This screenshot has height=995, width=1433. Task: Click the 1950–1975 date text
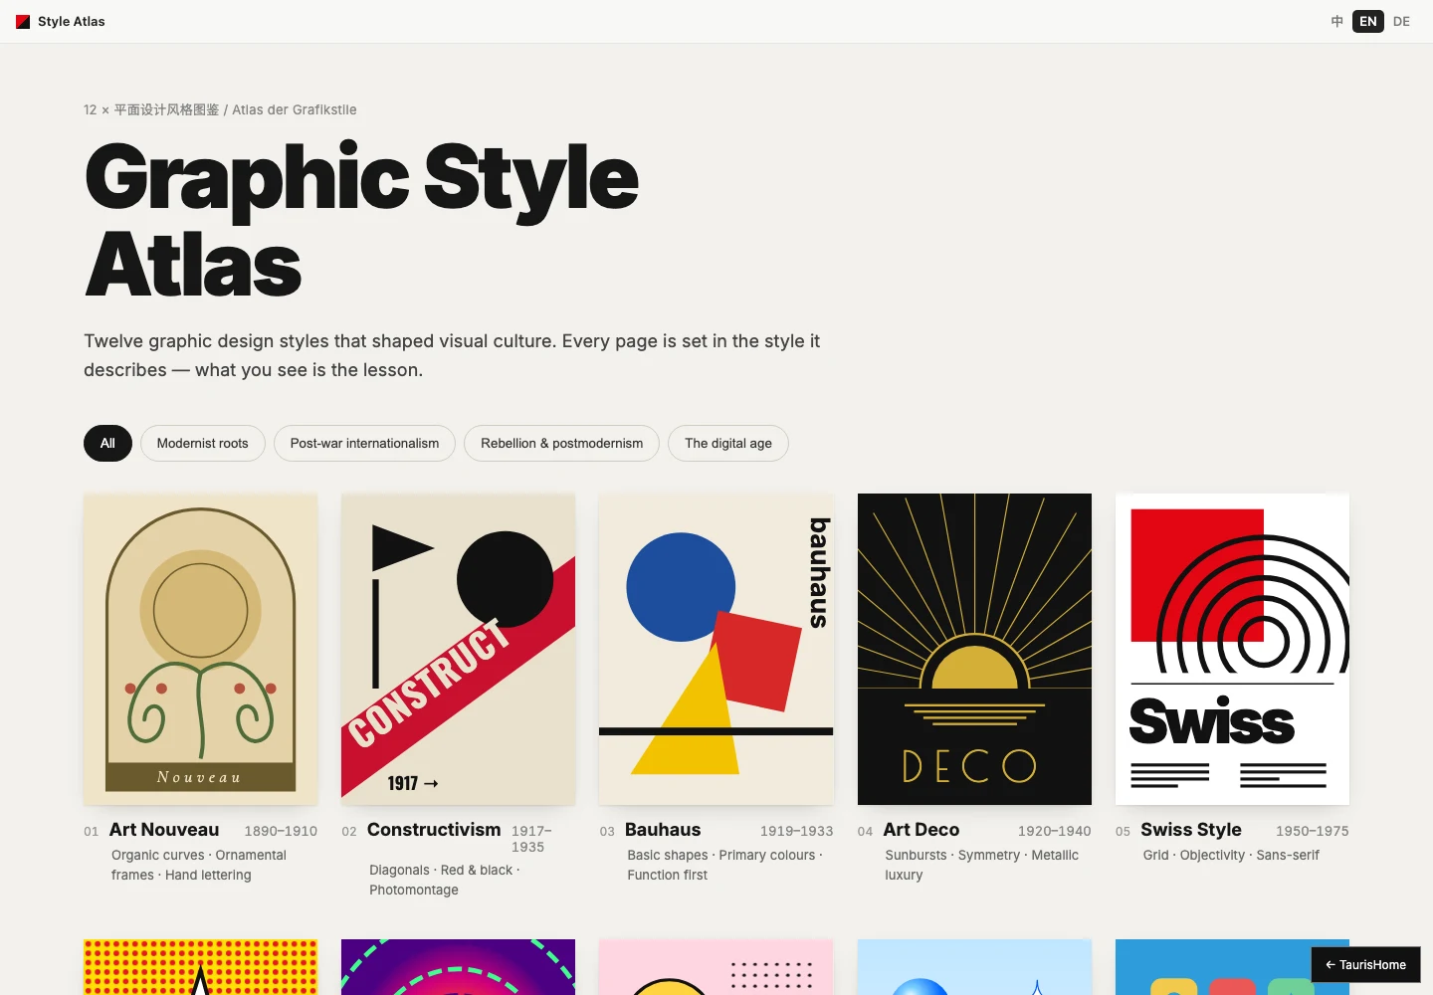coord(1313,831)
